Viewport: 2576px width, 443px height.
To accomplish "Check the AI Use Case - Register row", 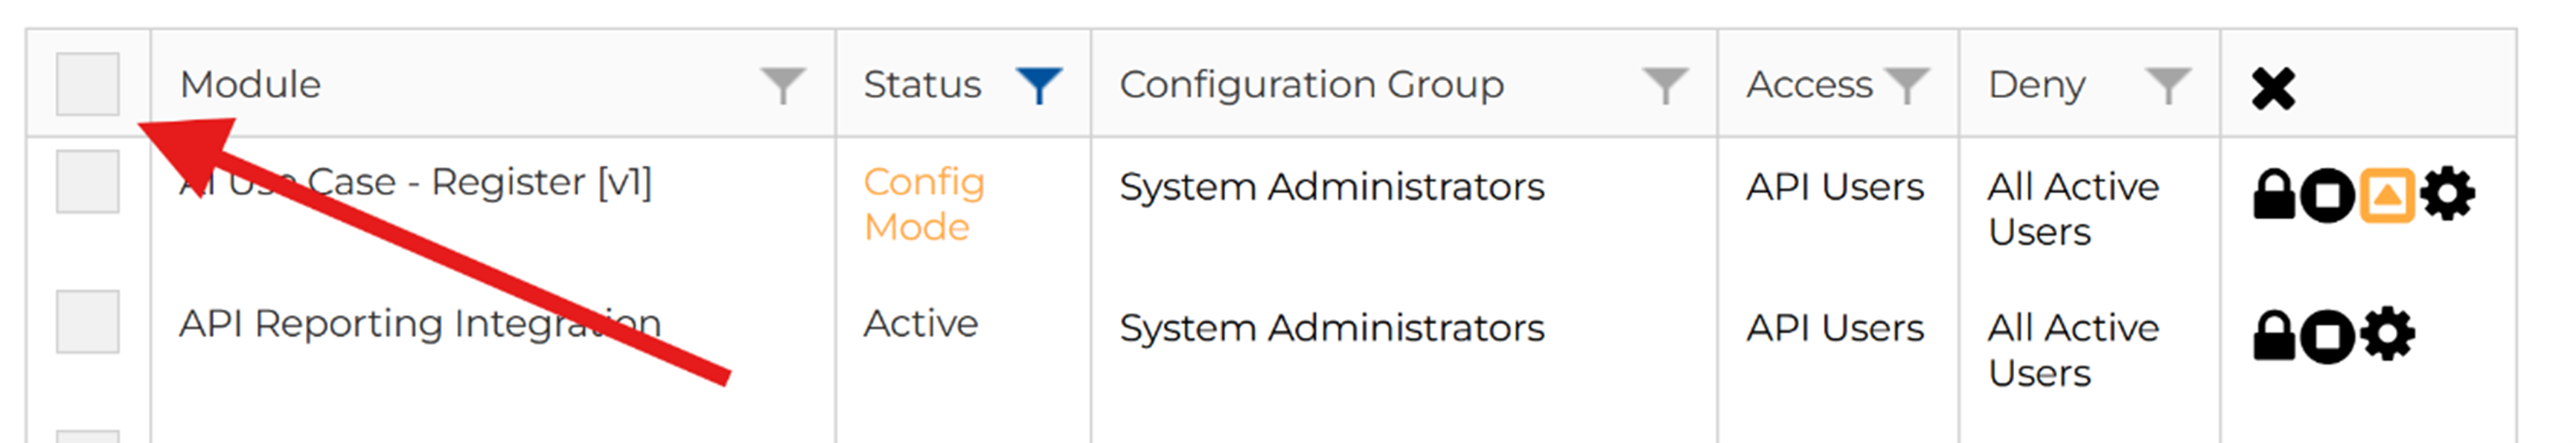I will click(88, 181).
